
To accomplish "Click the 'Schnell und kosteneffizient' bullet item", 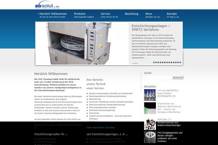I will coord(110,117).
